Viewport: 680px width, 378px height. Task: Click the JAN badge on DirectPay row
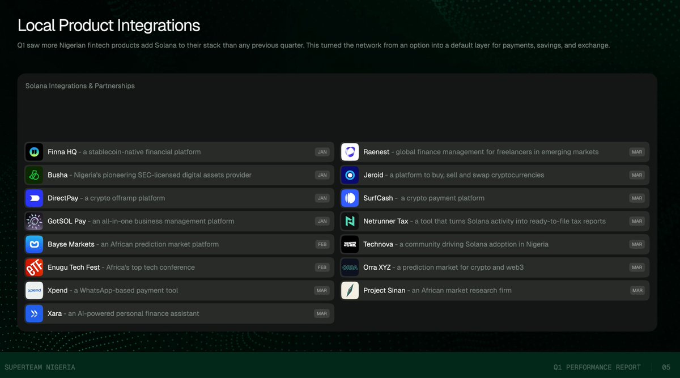coord(322,198)
